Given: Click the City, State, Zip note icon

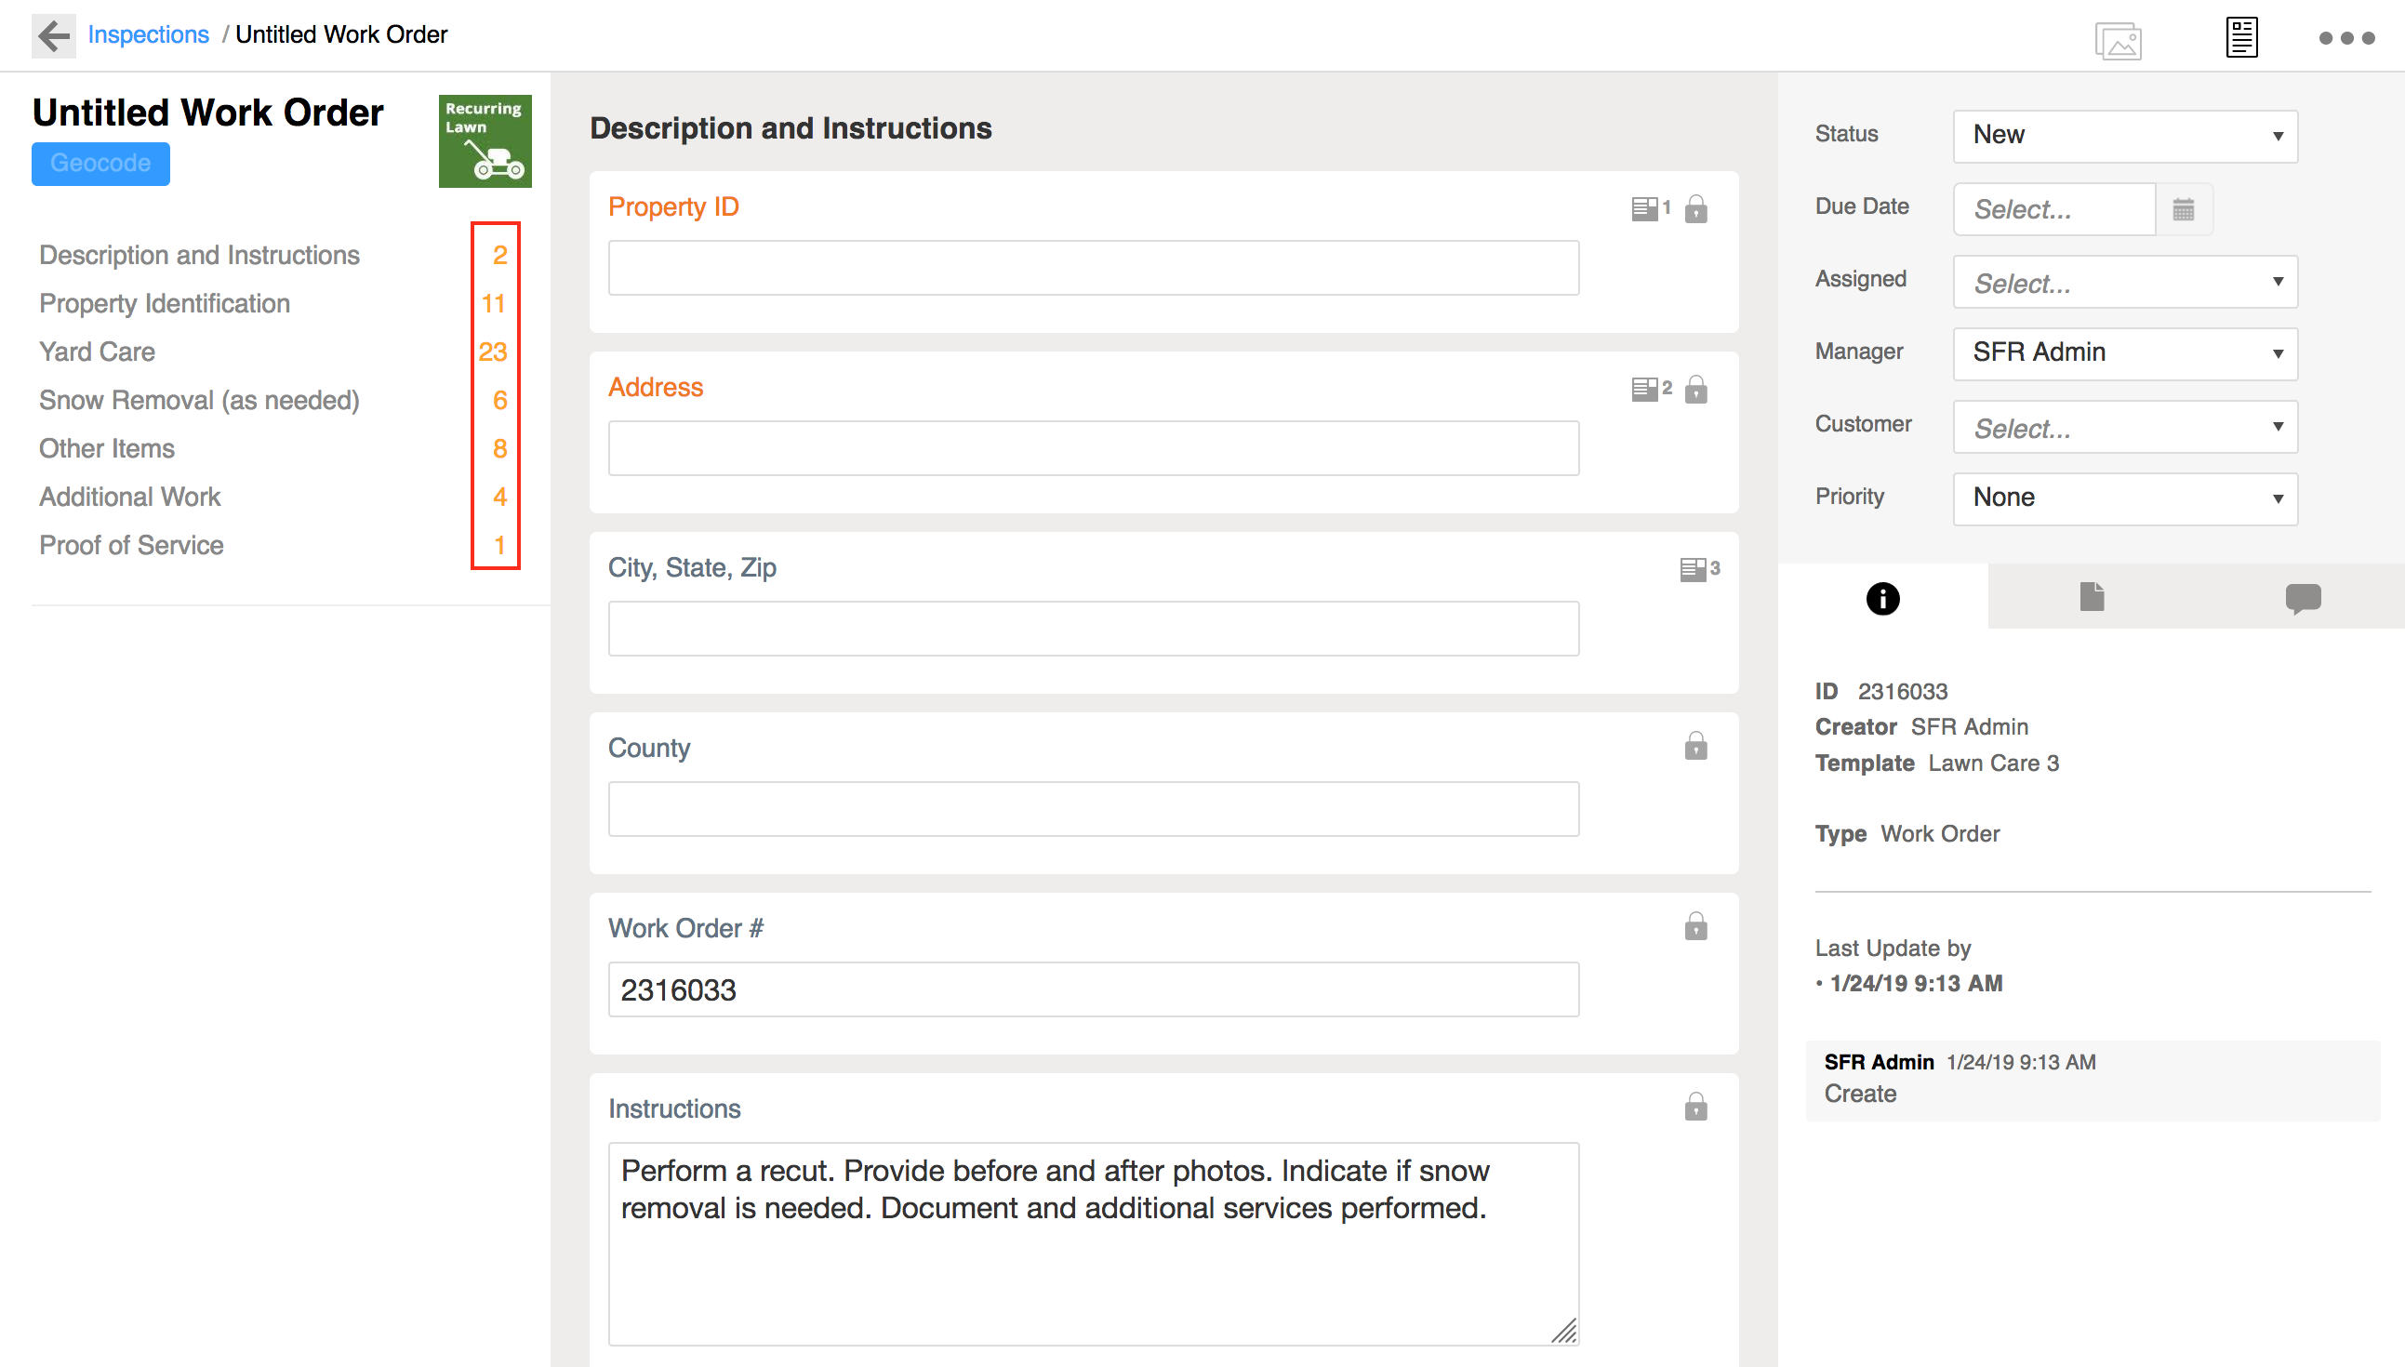Looking at the screenshot, I should [x=1693, y=569].
